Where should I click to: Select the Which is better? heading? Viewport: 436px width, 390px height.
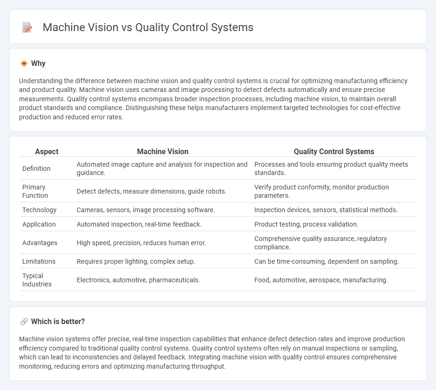(58, 322)
